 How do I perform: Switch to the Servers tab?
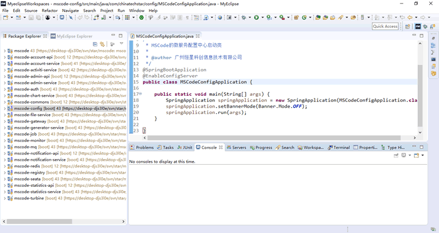tap(239, 148)
